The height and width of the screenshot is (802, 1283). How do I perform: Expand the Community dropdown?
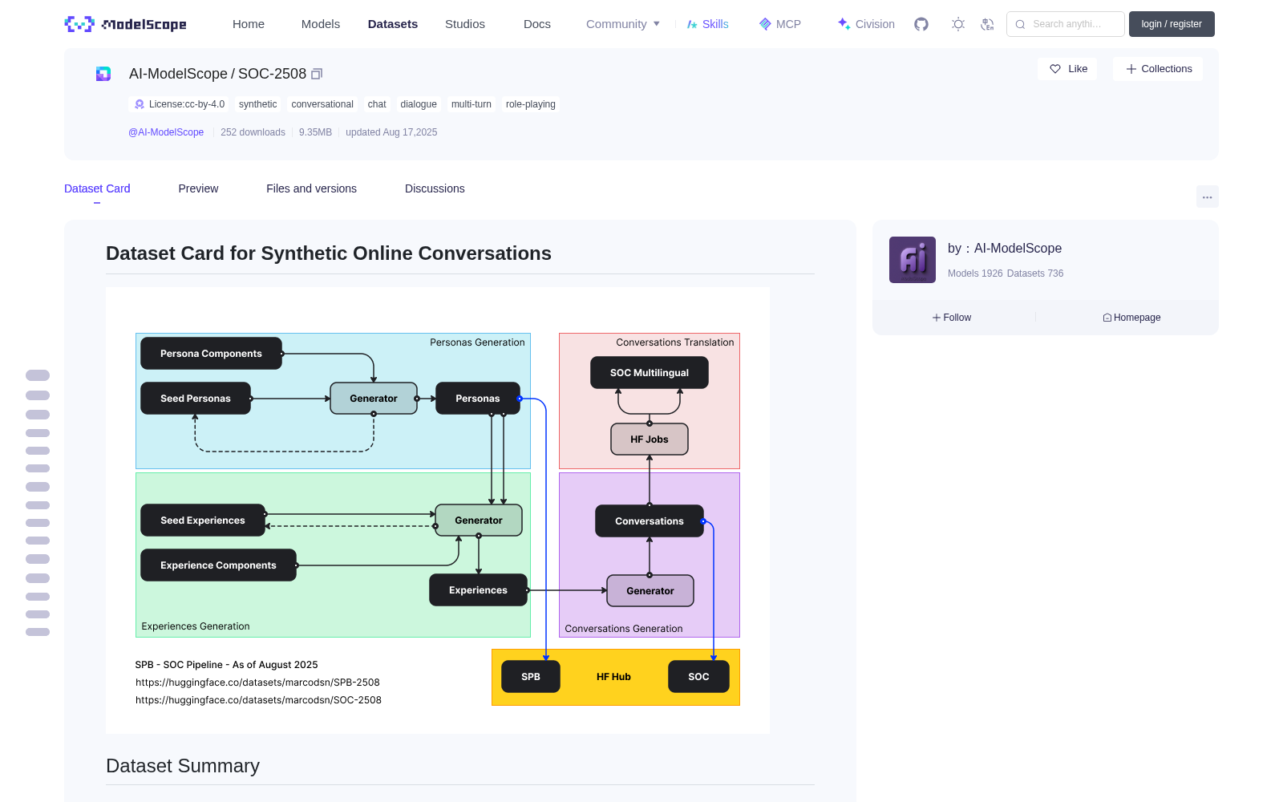(623, 24)
